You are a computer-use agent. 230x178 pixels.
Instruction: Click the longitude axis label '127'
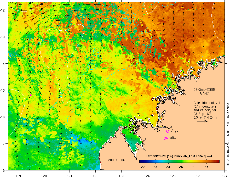[x=225, y=176]
